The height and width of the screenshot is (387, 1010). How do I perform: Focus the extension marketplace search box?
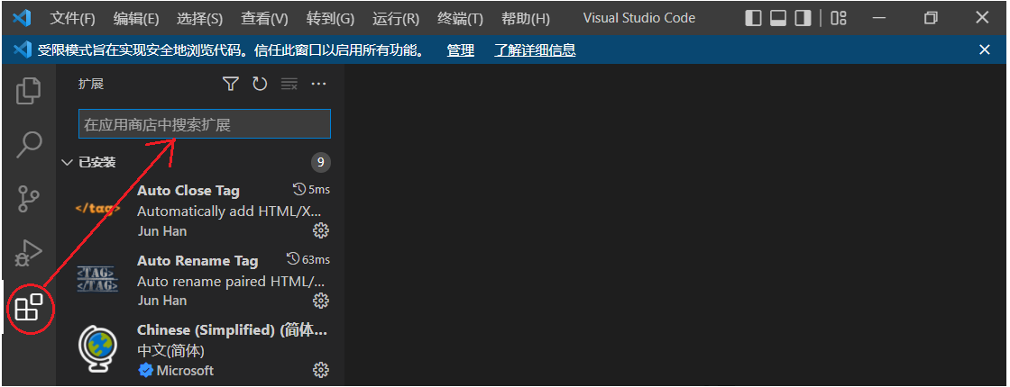tap(204, 124)
